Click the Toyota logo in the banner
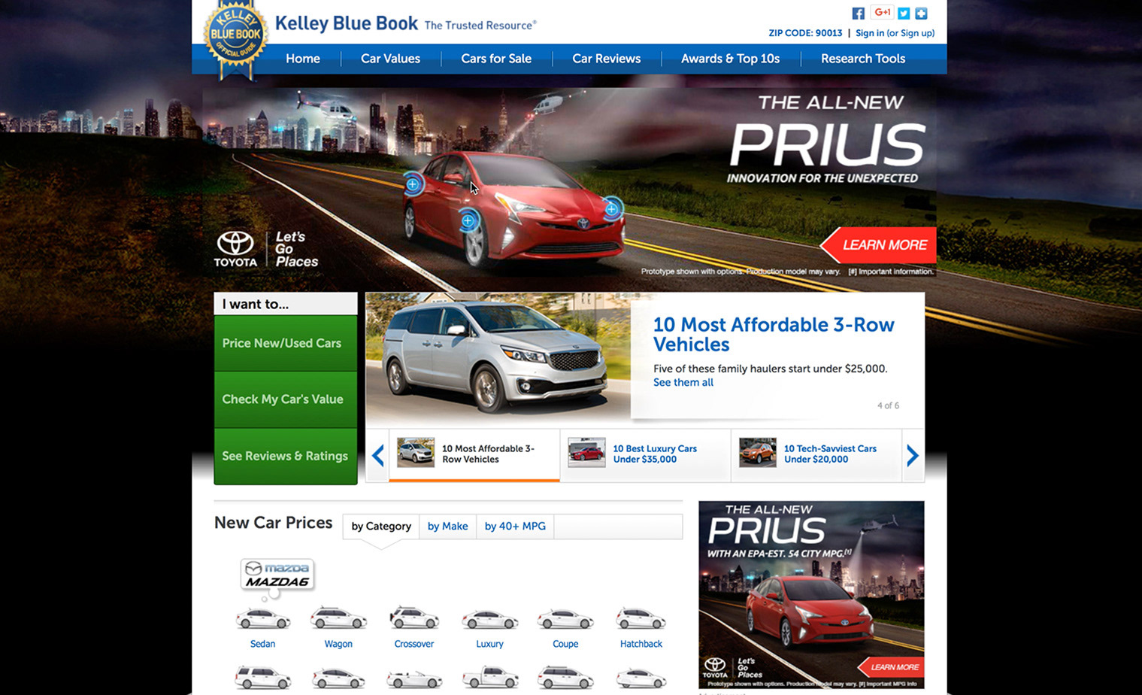1142x695 pixels. [x=235, y=249]
